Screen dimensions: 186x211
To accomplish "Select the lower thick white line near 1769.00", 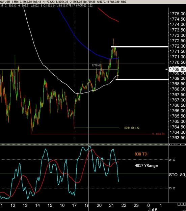I will [142, 80].
